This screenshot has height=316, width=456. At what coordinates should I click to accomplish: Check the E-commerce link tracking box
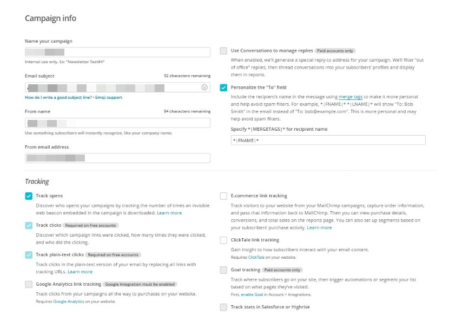click(223, 196)
